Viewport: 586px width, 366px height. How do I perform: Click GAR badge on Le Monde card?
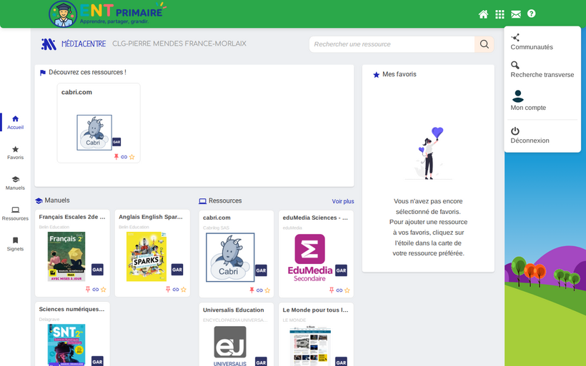point(341,362)
